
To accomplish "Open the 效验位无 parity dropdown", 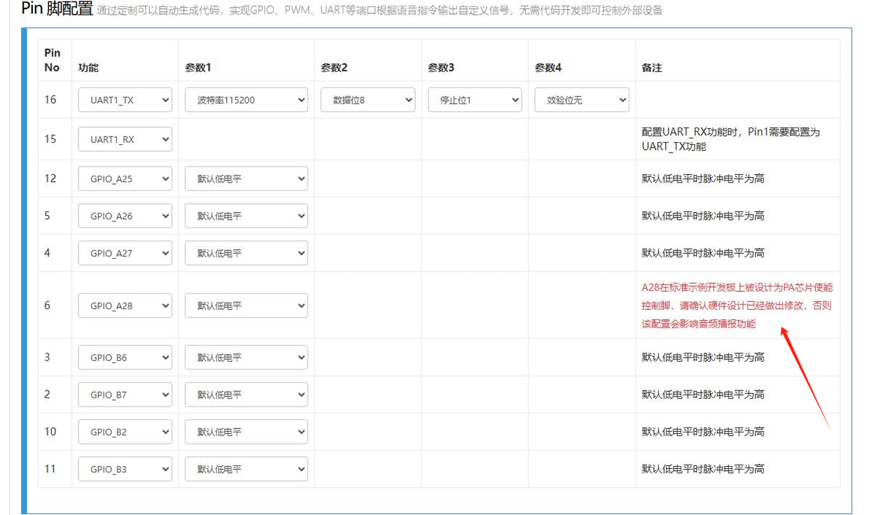I will [x=582, y=100].
